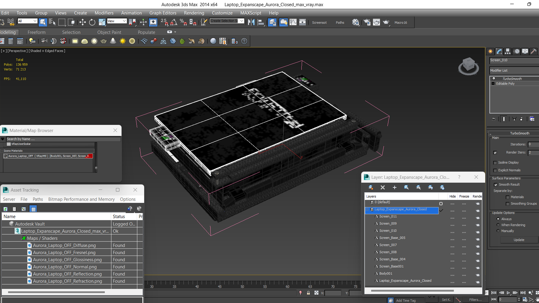Click Search by Name field
Image resolution: width=539 pixels, height=303 pixels.
(63, 139)
